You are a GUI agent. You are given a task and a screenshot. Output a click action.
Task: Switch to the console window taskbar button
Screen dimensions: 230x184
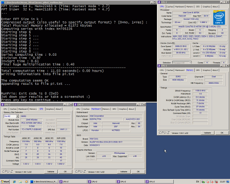coord(44,181)
